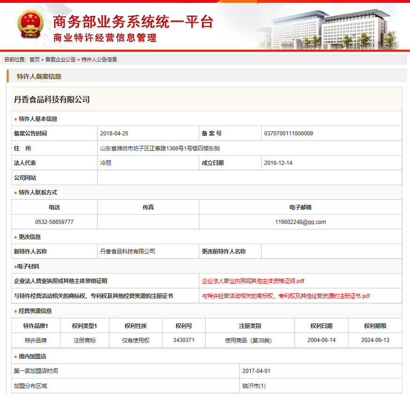Click the 特许人备案信息 section heading
The image size is (410, 394).
[39, 77]
